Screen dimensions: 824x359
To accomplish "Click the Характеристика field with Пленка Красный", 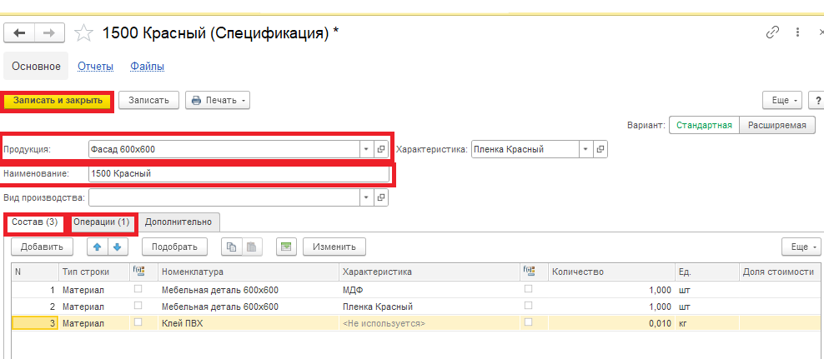I will [x=525, y=150].
